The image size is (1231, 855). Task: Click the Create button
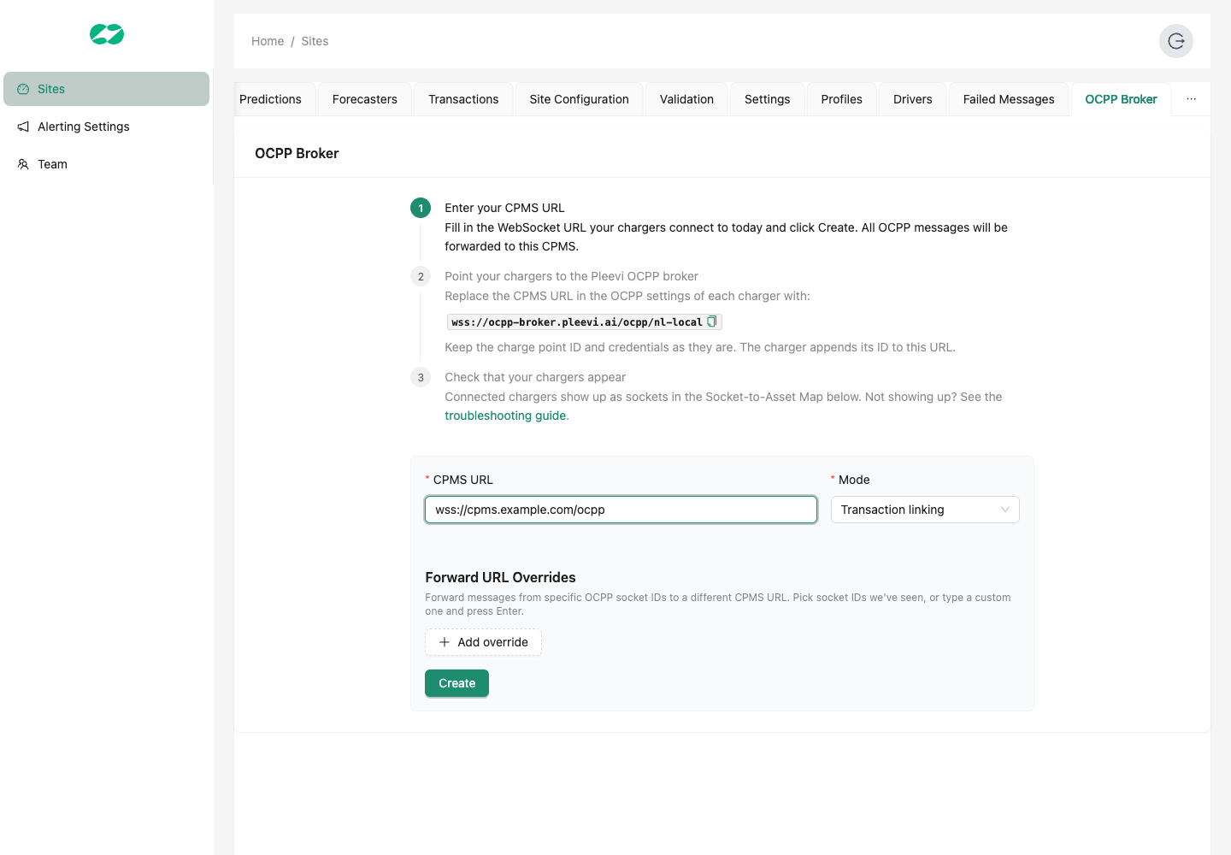(456, 683)
